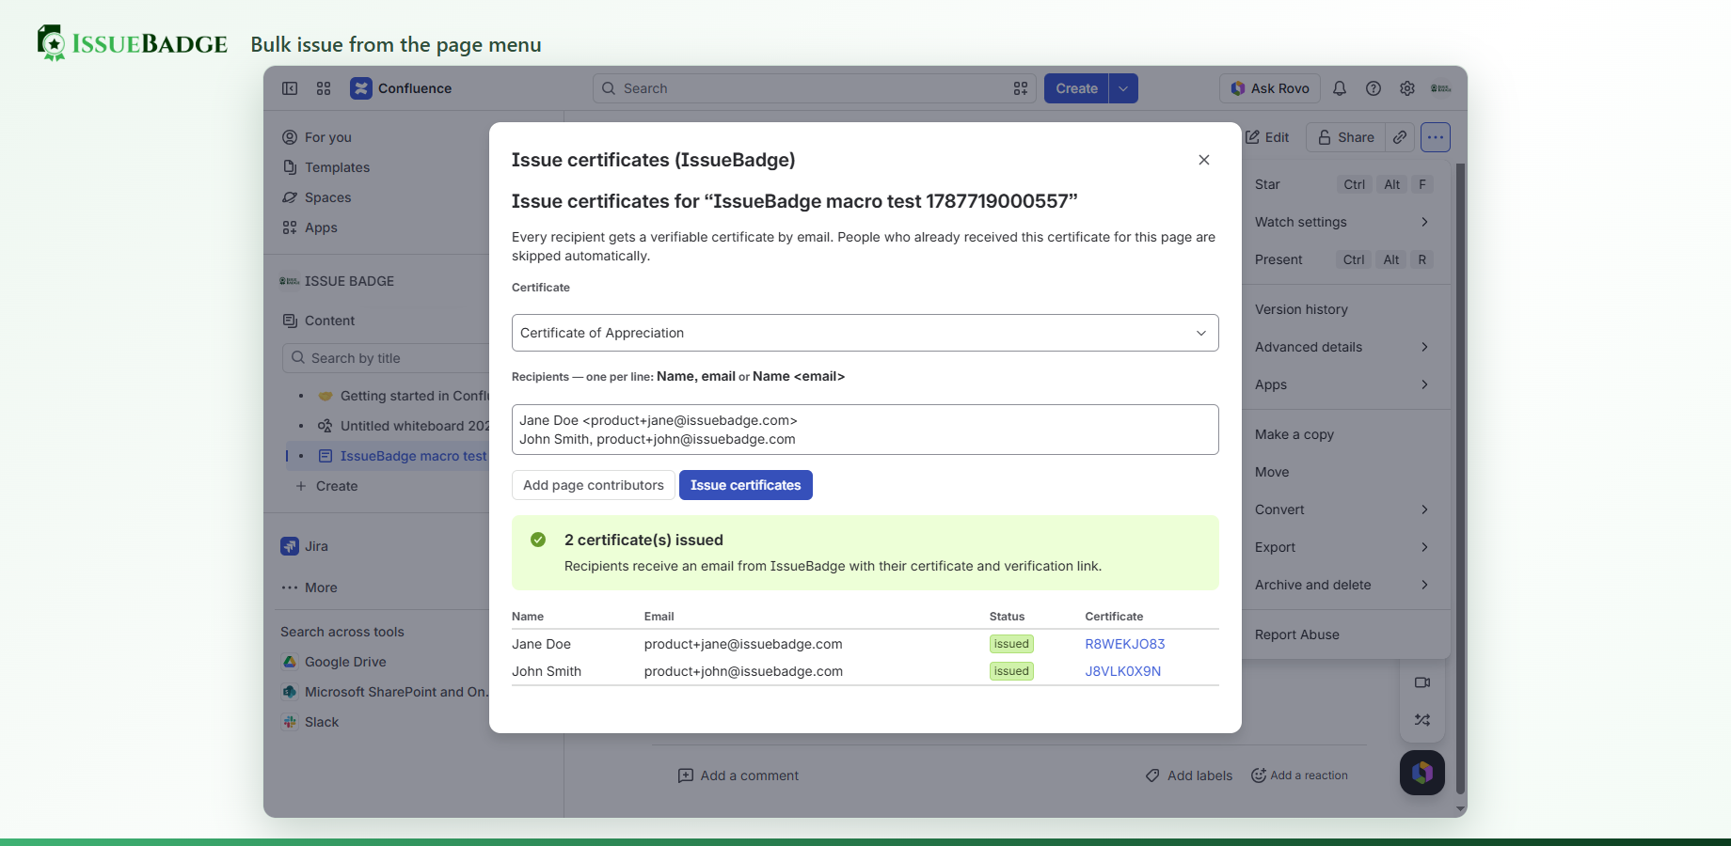
Task: Open the profile avatar in top bar
Action: tap(1440, 88)
